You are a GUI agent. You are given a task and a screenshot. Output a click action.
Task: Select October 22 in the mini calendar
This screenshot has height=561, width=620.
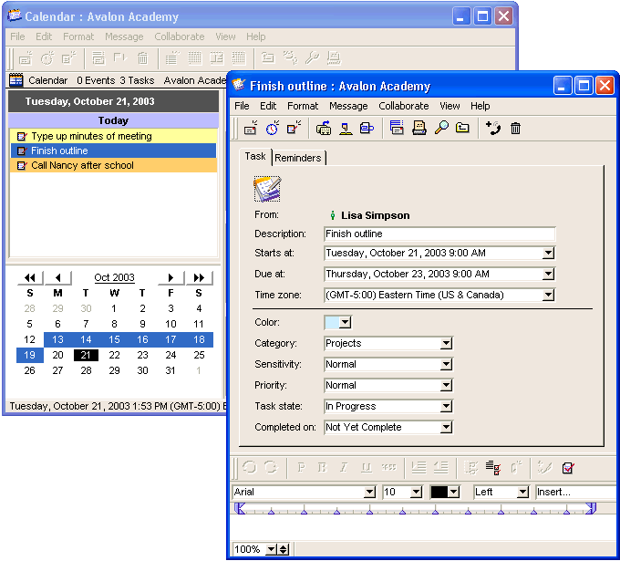coord(114,355)
